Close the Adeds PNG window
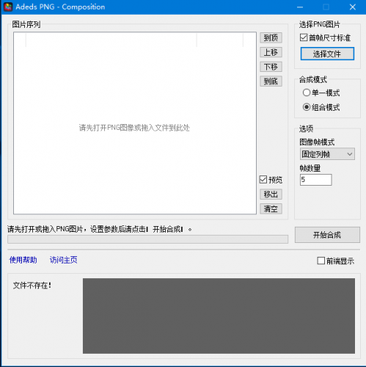Viewport: 366px width, 367px height. tap(353, 7)
